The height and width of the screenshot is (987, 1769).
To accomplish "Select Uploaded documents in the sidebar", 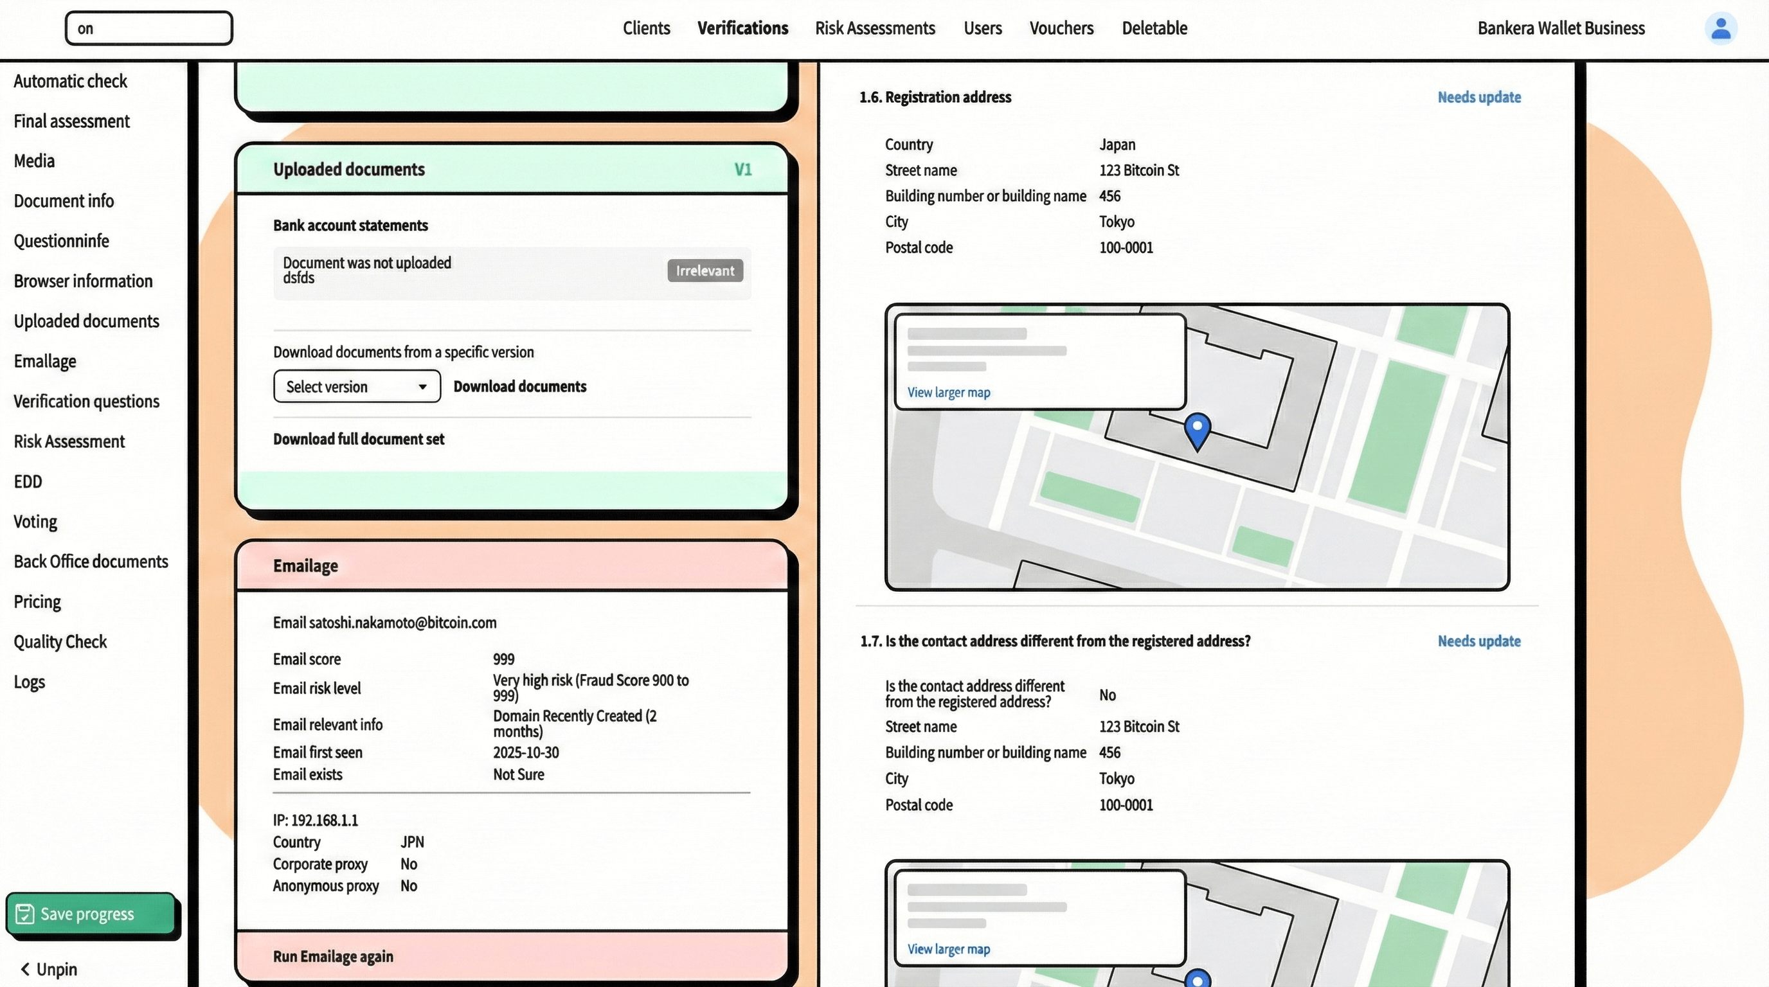I will click(87, 321).
